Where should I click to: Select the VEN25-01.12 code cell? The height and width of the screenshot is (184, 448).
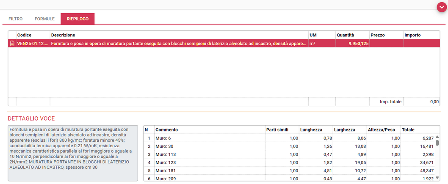[32, 43]
